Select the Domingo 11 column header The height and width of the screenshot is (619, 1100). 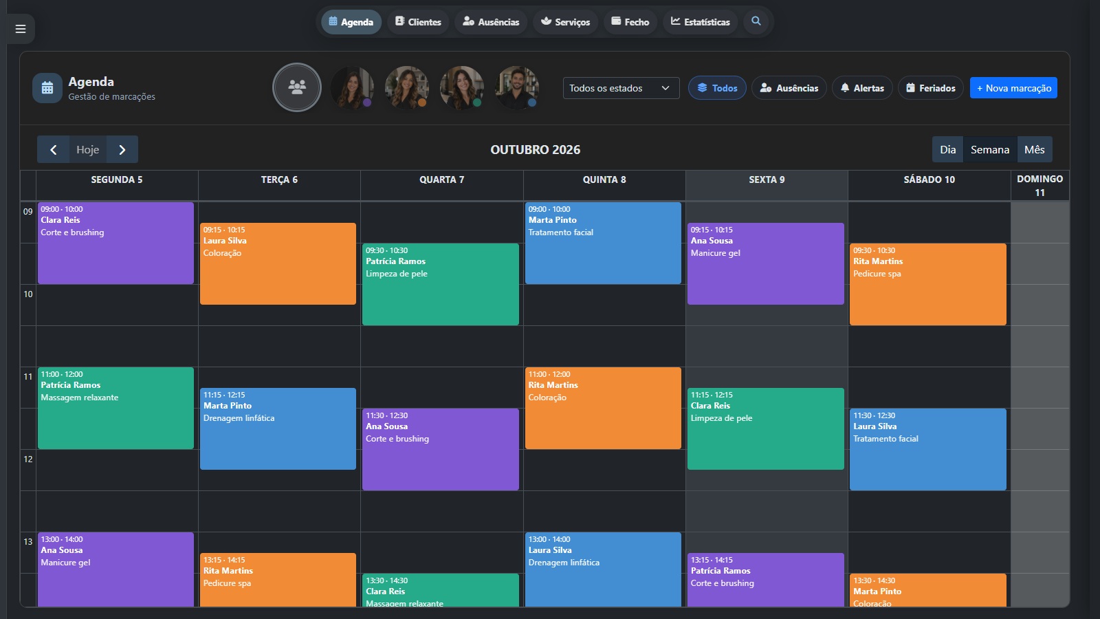click(x=1040, y=186)
